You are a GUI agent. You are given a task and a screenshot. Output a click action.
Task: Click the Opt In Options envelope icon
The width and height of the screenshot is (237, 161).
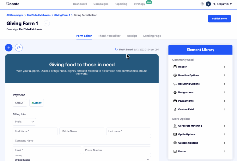[175, 134]
